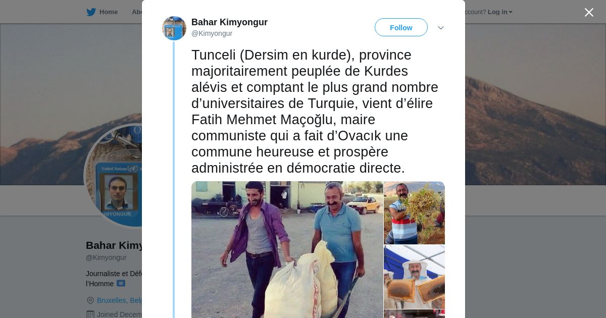Click the Bahar Kimyongur name in the tweet header
Viewport: 606px width, 318px height.
229,22
